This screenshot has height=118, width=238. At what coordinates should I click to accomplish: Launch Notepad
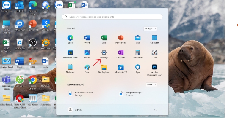tap(70, 69)
